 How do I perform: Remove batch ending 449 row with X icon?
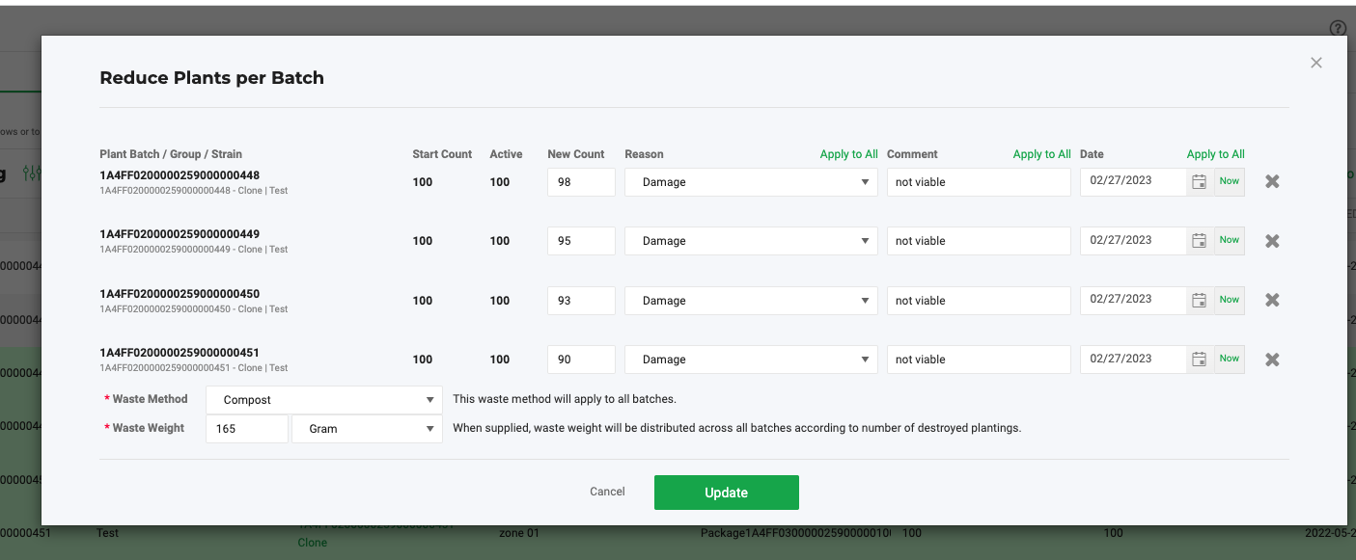(1272, 241)
